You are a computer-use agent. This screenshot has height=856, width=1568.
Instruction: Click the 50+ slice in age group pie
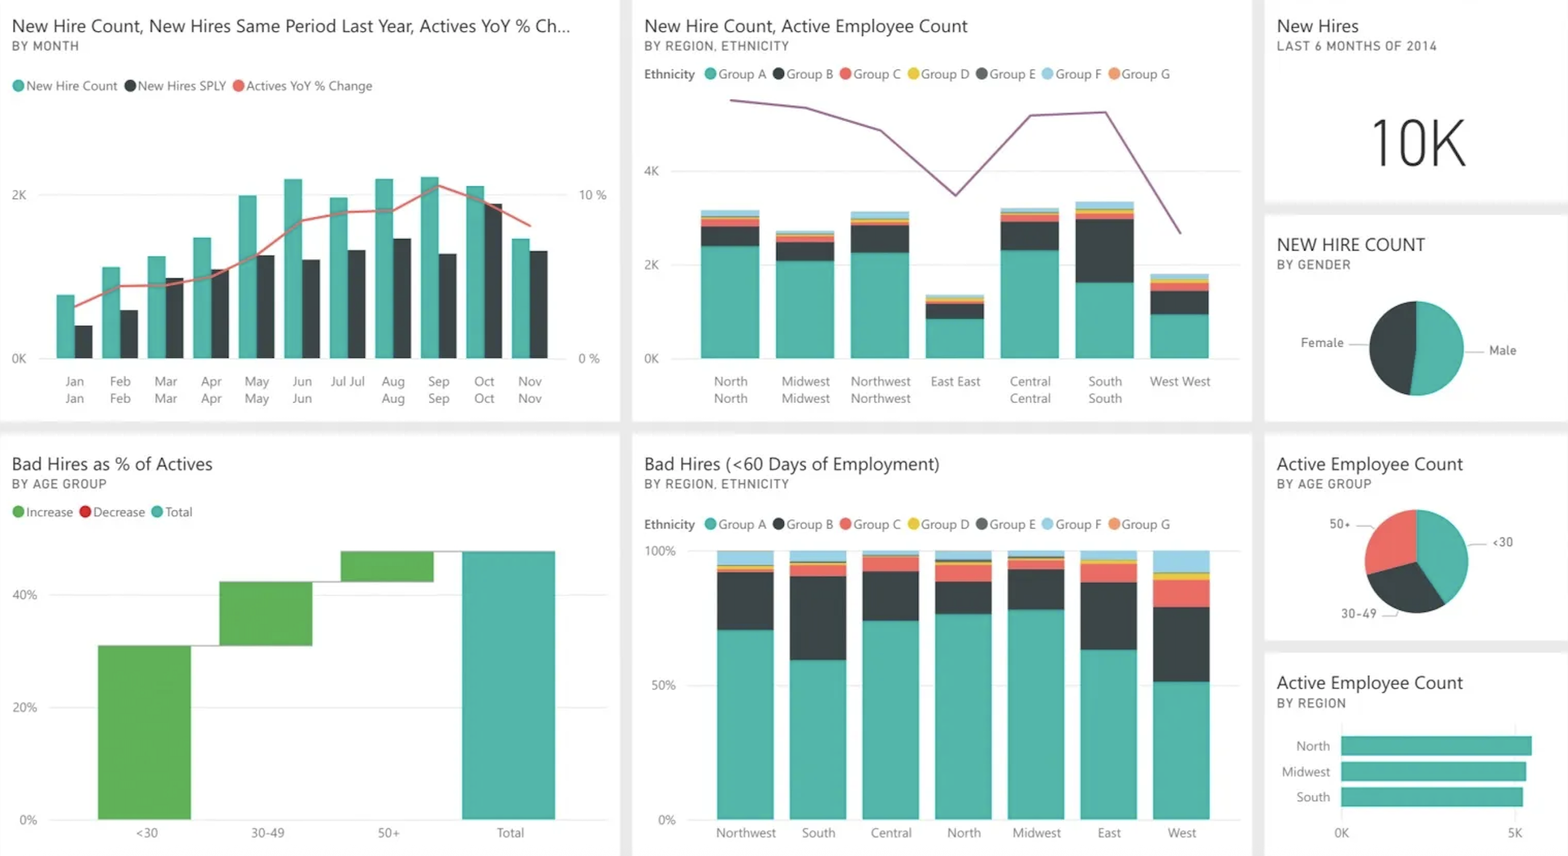click(1391, 541)
